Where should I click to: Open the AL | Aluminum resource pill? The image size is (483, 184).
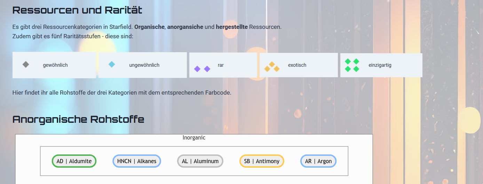200,161
